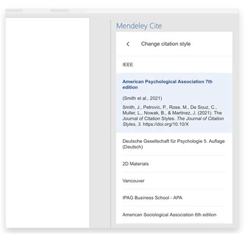Click the first blurred tab in top bar
The height and width of the screenshot is (234, 250).
click(14, 11)
